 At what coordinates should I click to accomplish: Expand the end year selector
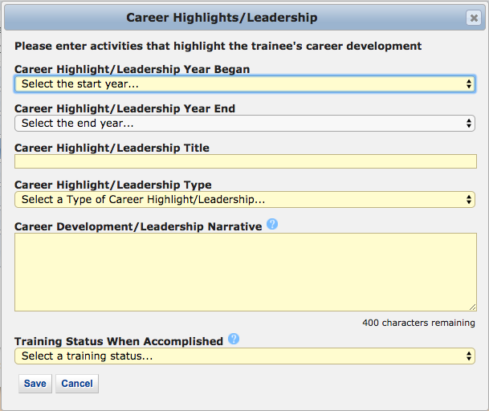[244, 124]
